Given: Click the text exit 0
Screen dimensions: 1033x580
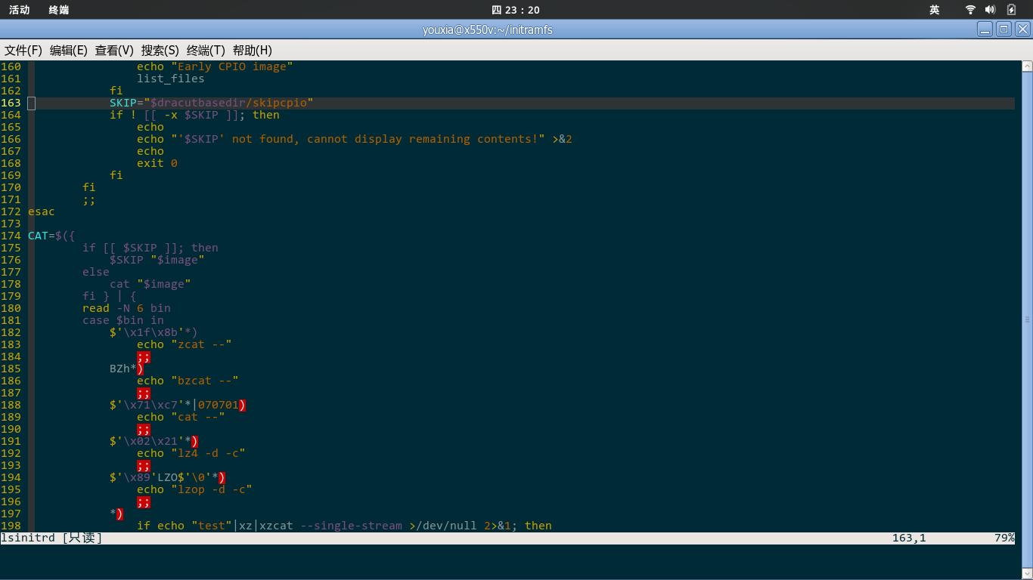Looking at the screenshot, I should (157, 163).
